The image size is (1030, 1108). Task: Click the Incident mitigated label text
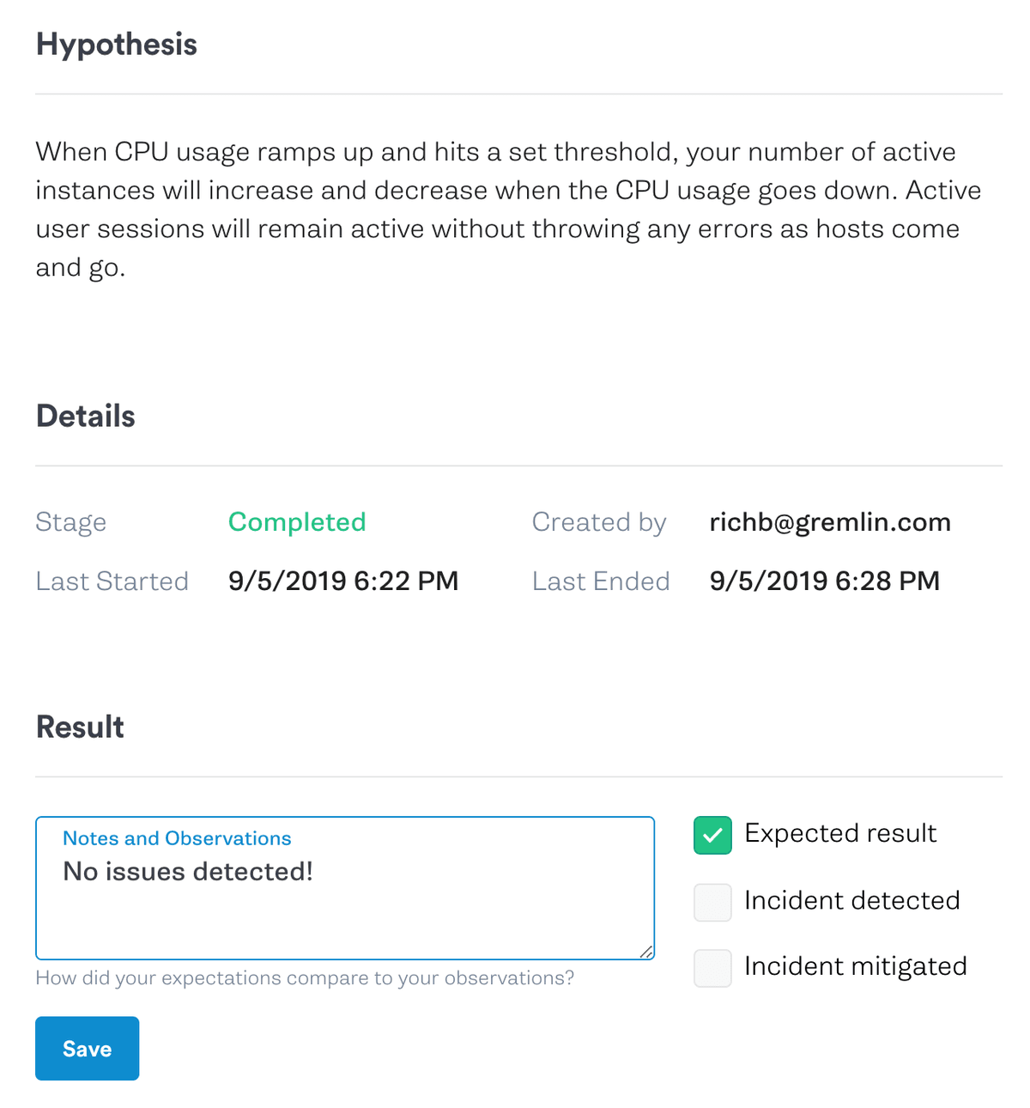pyautogui.click(x=856, y=966)
